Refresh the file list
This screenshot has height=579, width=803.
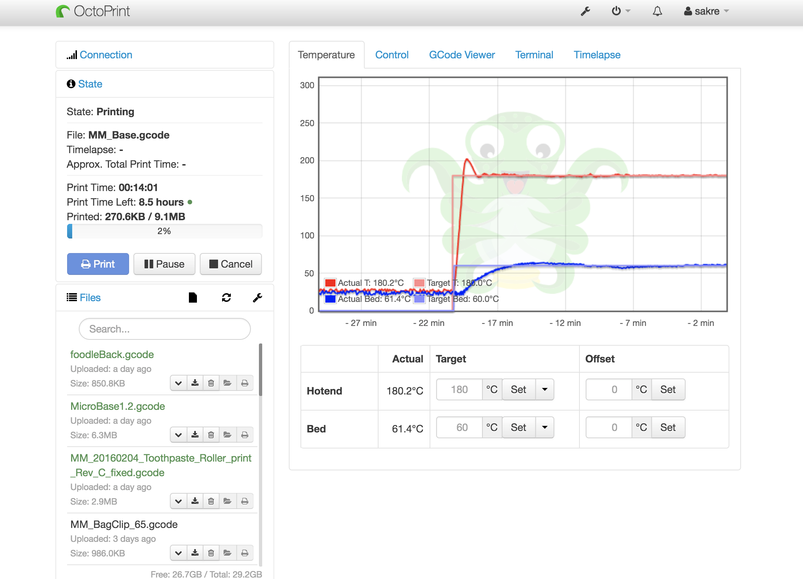(226, 298)
